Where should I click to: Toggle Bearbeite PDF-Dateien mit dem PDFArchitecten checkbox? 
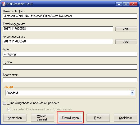9,109
